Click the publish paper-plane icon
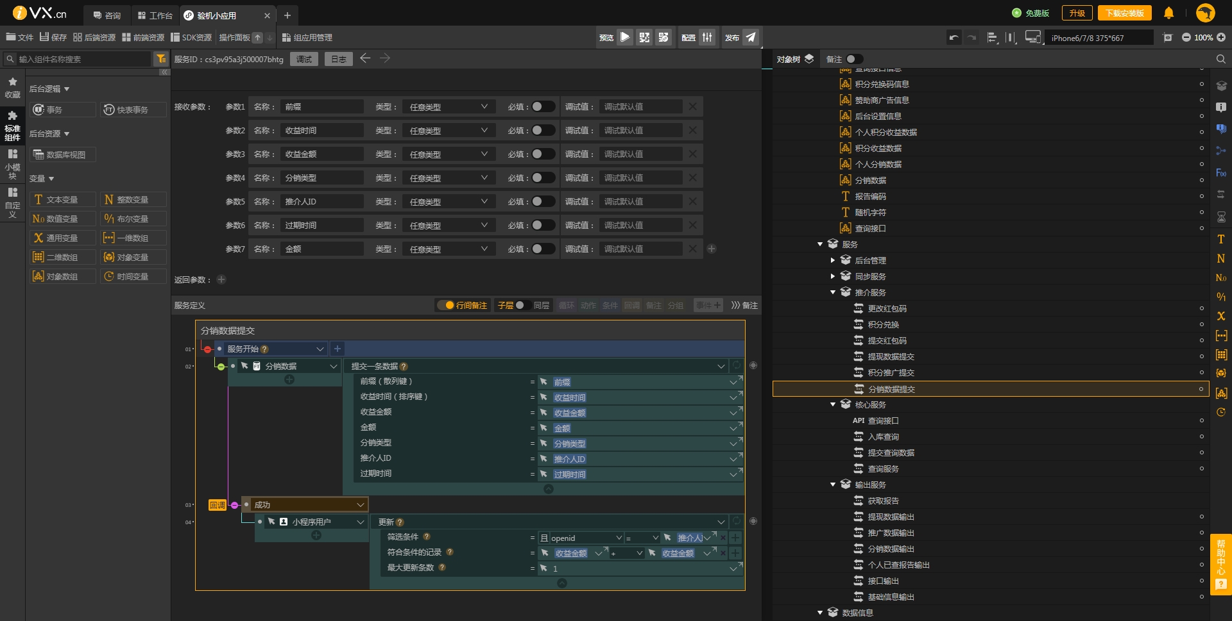The width and height of the screenshot is (1232, 621). 750,37
